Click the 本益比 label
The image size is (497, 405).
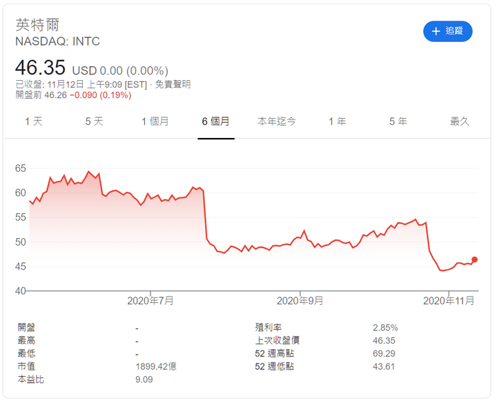click(31, 379)
